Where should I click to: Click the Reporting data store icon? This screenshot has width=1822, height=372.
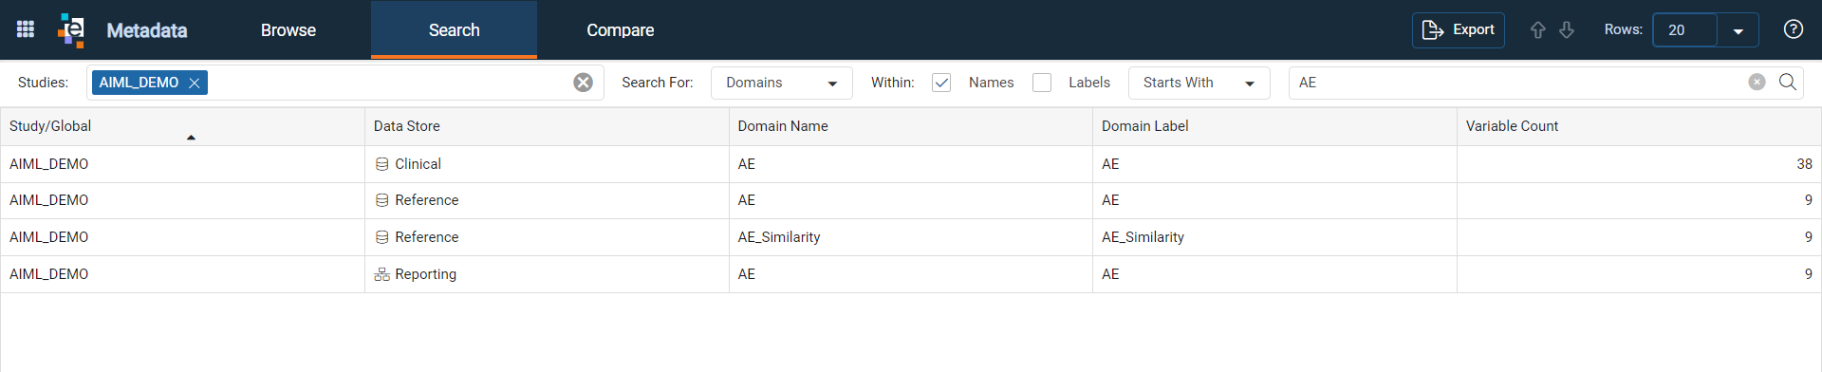[x=382, y=274]
